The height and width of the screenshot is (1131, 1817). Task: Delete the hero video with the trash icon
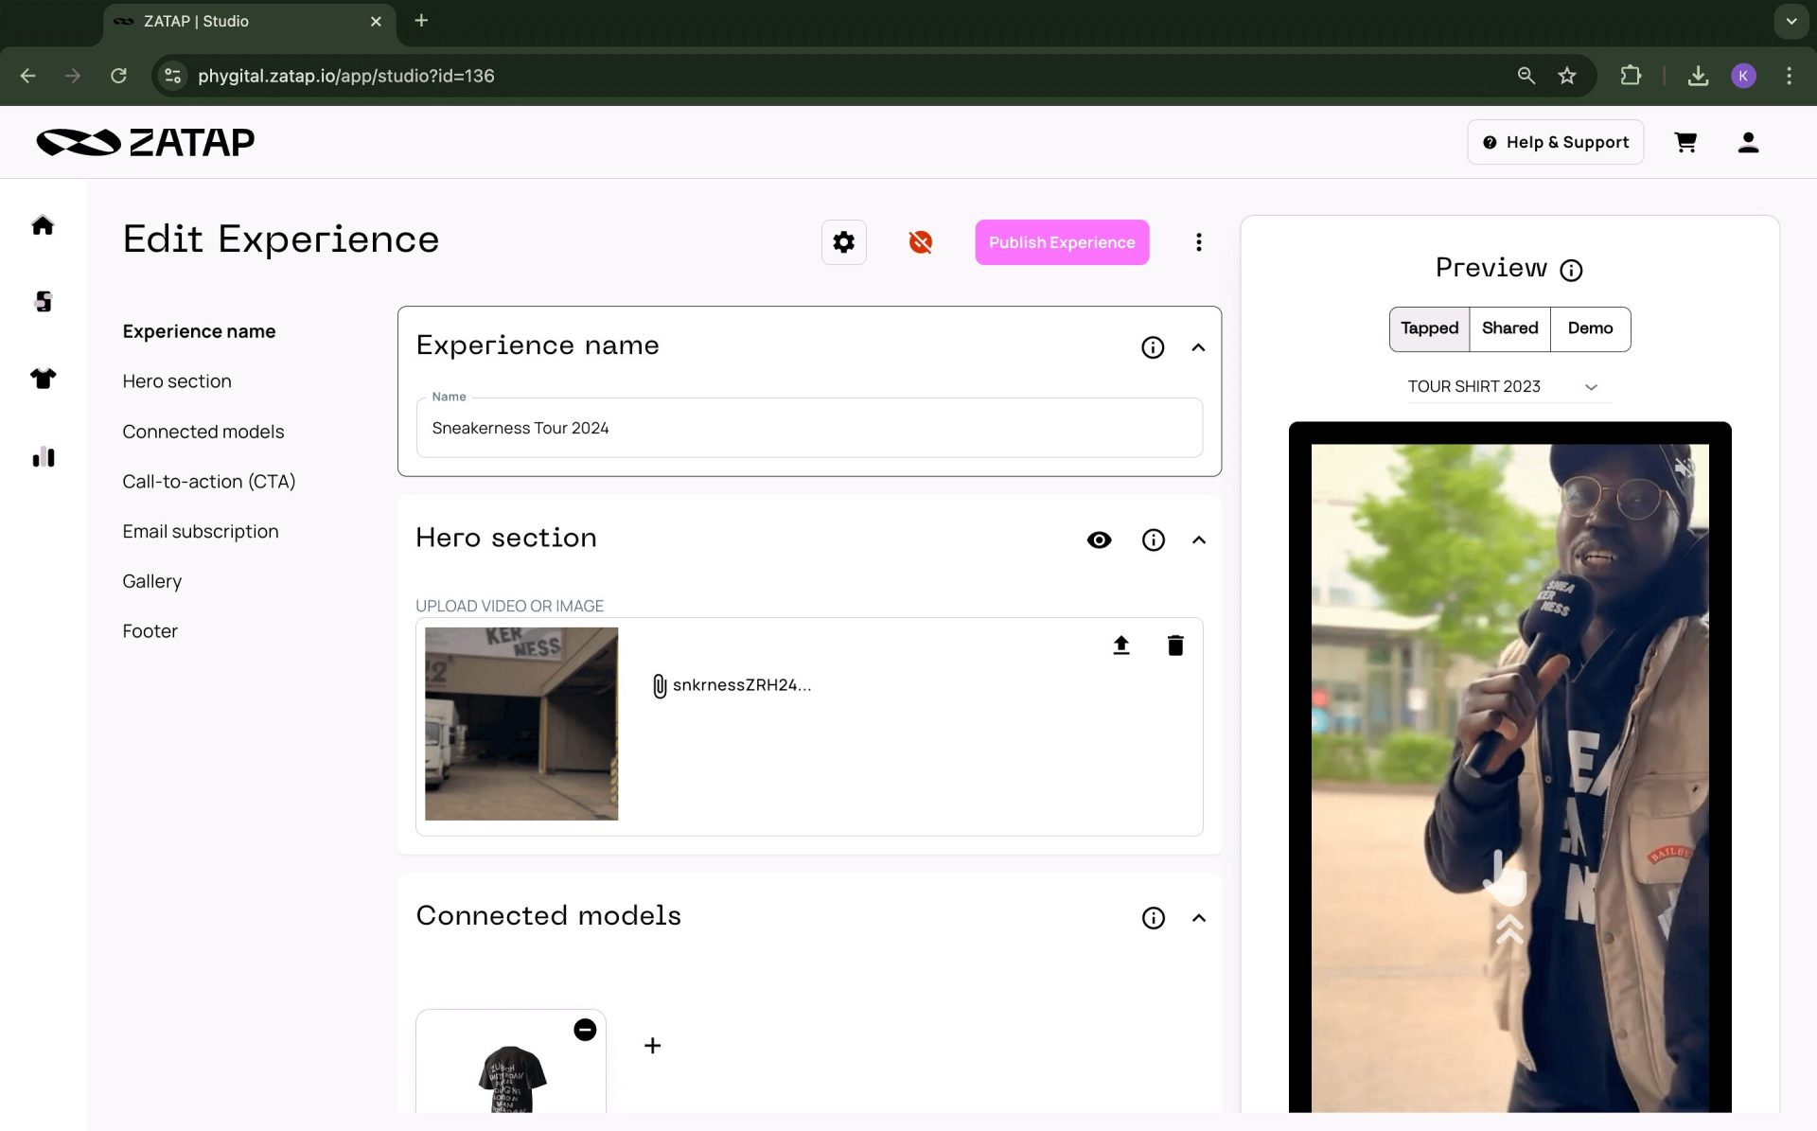(1175, 645)
